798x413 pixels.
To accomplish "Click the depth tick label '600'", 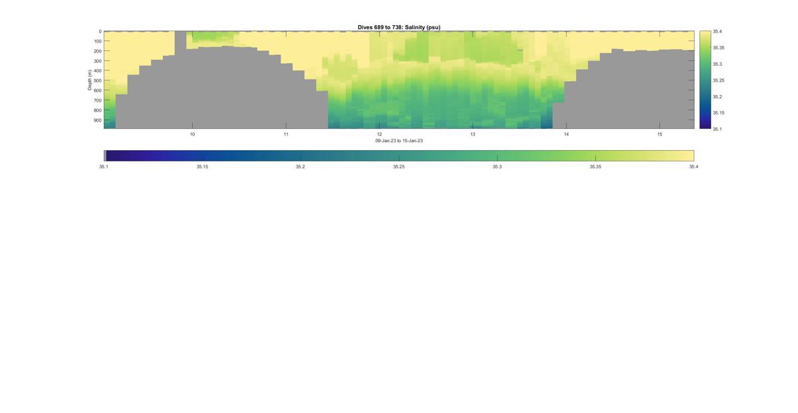I will [x=97, y=91].
